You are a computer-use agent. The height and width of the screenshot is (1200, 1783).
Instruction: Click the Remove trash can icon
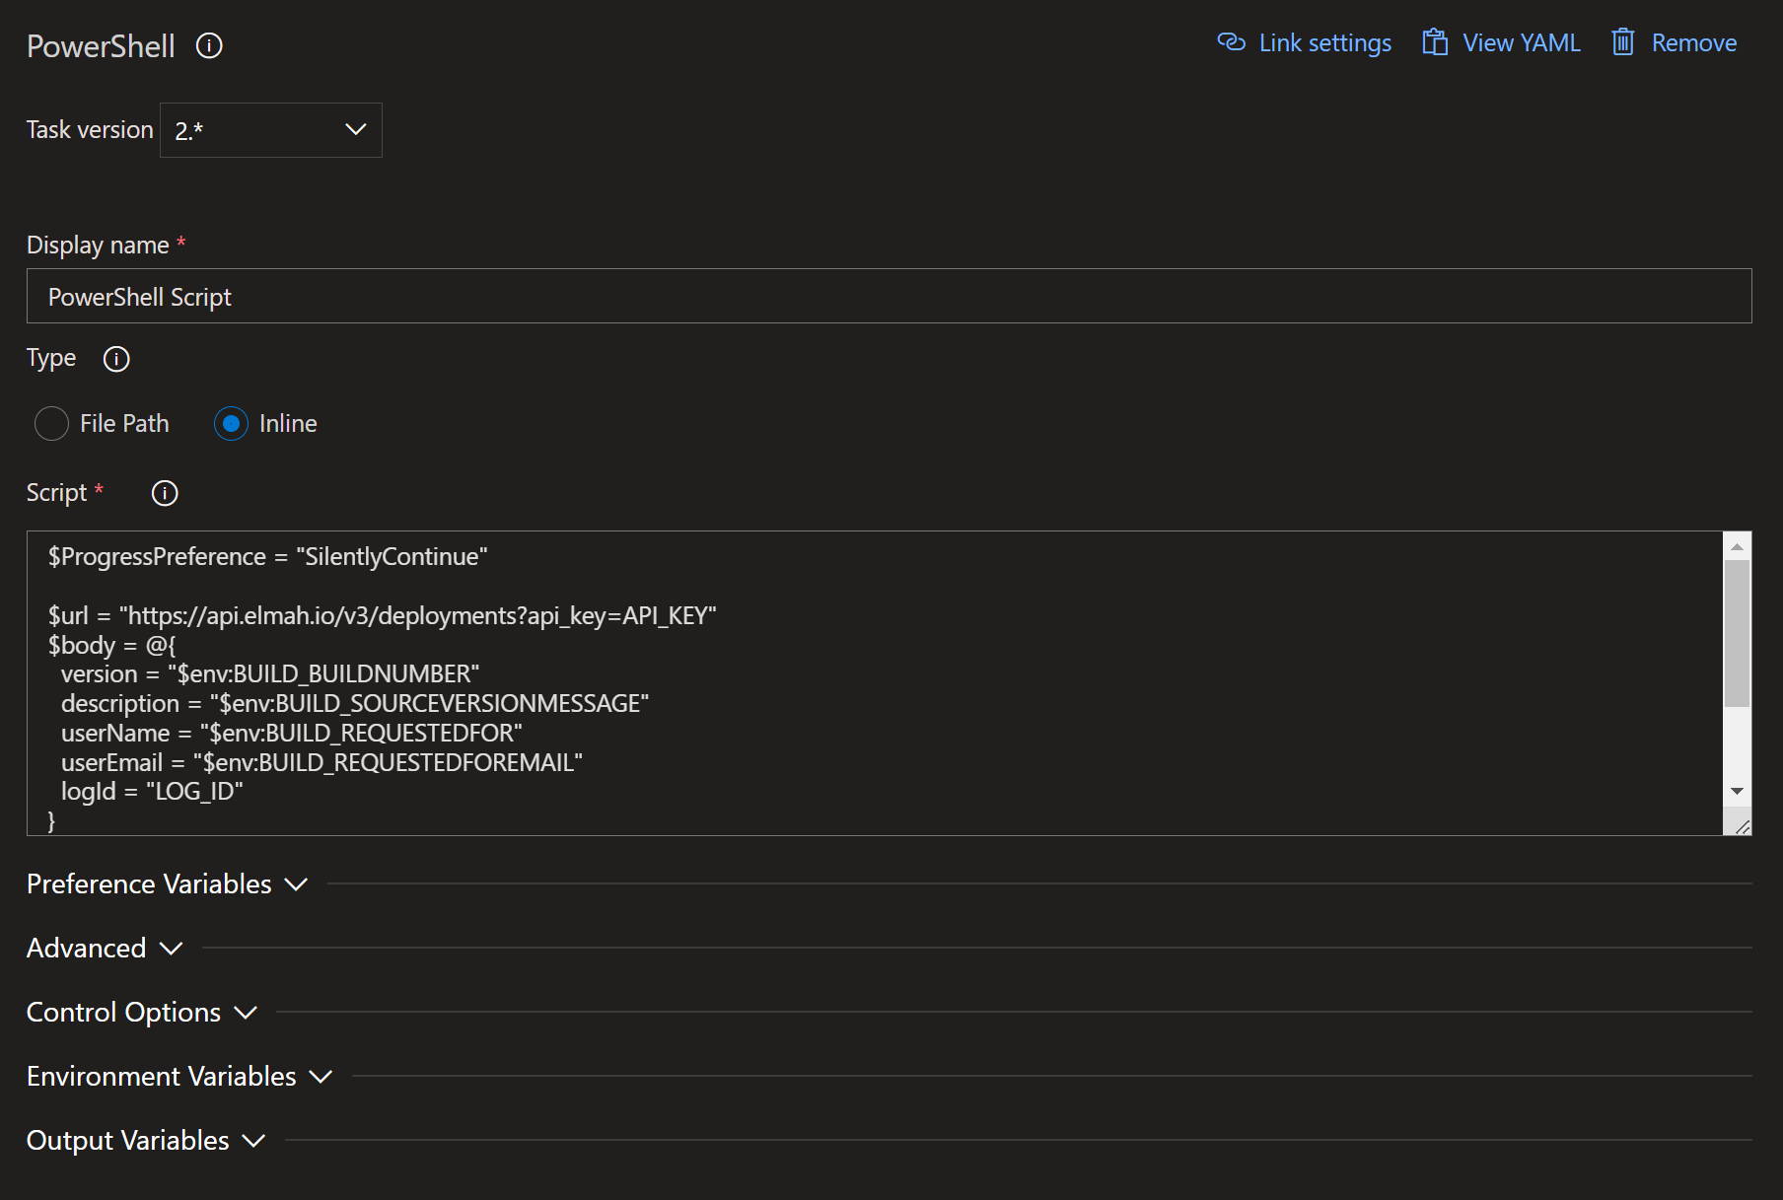[1623, 42]
